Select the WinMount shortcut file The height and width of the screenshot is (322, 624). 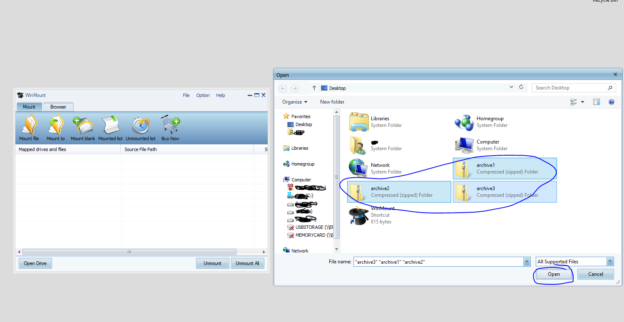tap(399, 215)
